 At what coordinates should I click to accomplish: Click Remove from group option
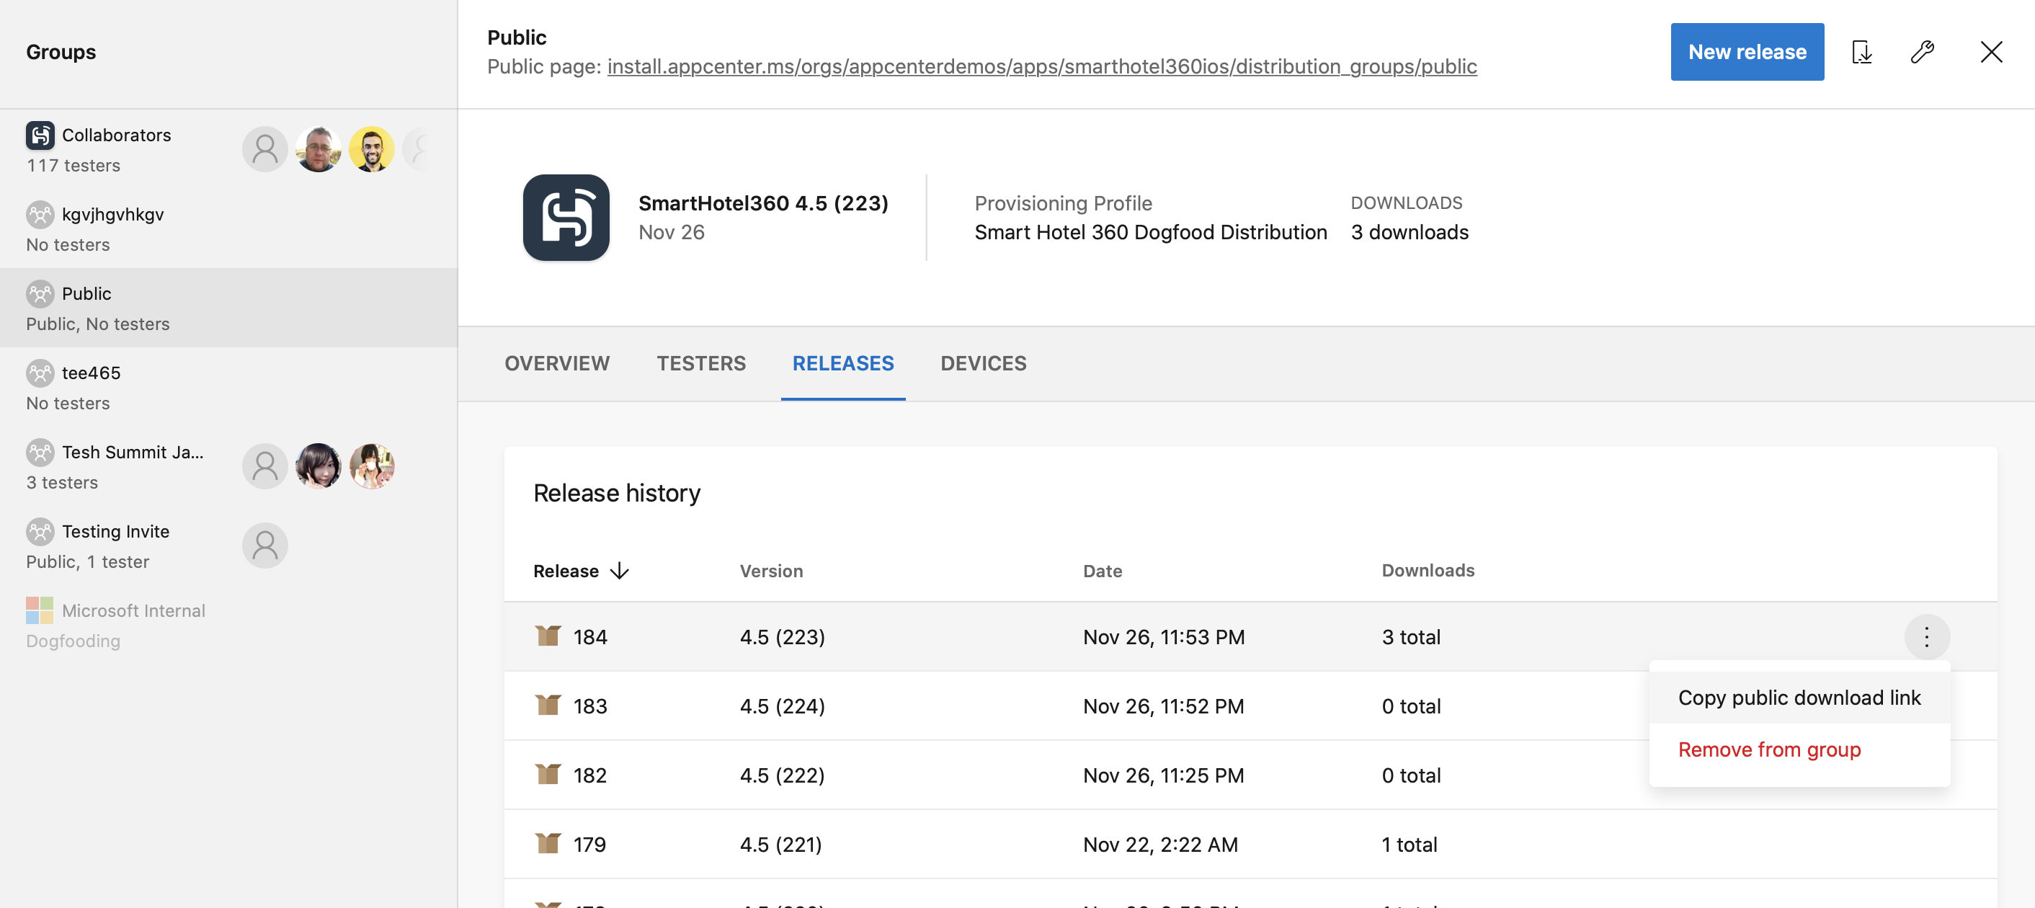point(1769,749)
